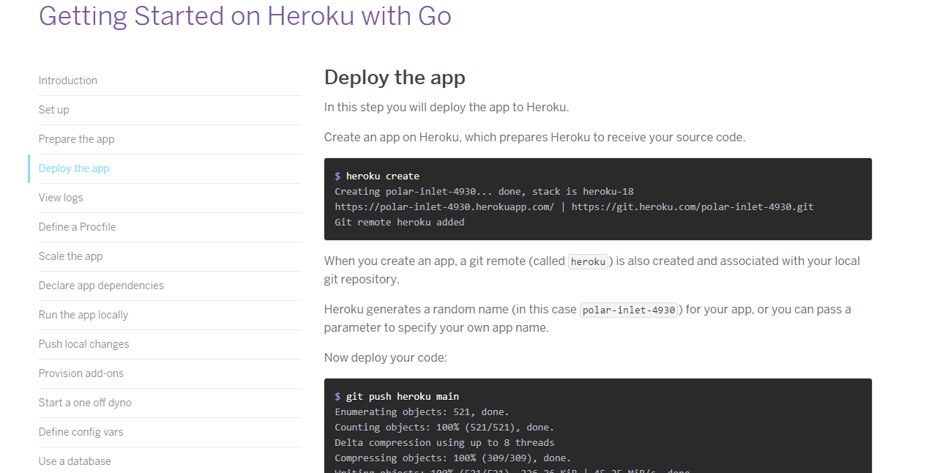
Task: Click the Compressing objects output line
Action: pos(453,458)
